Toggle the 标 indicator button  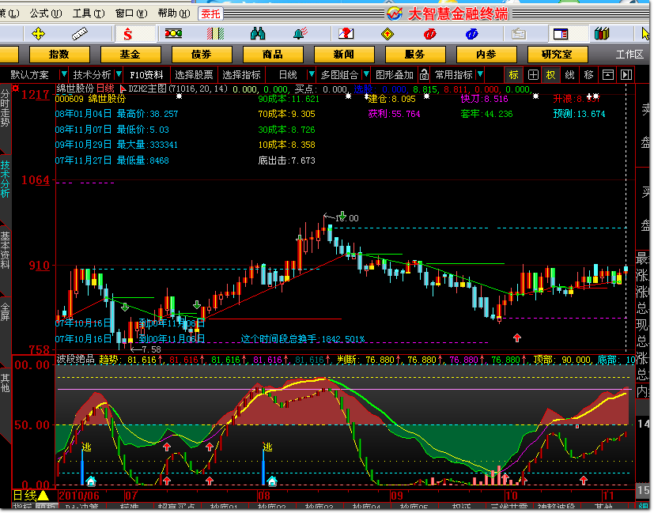514,75
